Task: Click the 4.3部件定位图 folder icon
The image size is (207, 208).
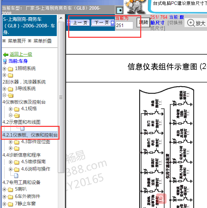Action: pyautogui.click(x=17, y=142)
